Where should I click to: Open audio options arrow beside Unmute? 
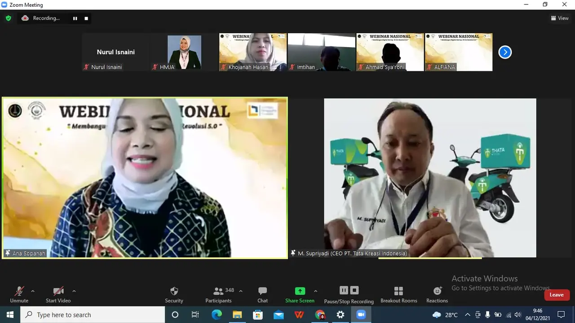[33, 291]
